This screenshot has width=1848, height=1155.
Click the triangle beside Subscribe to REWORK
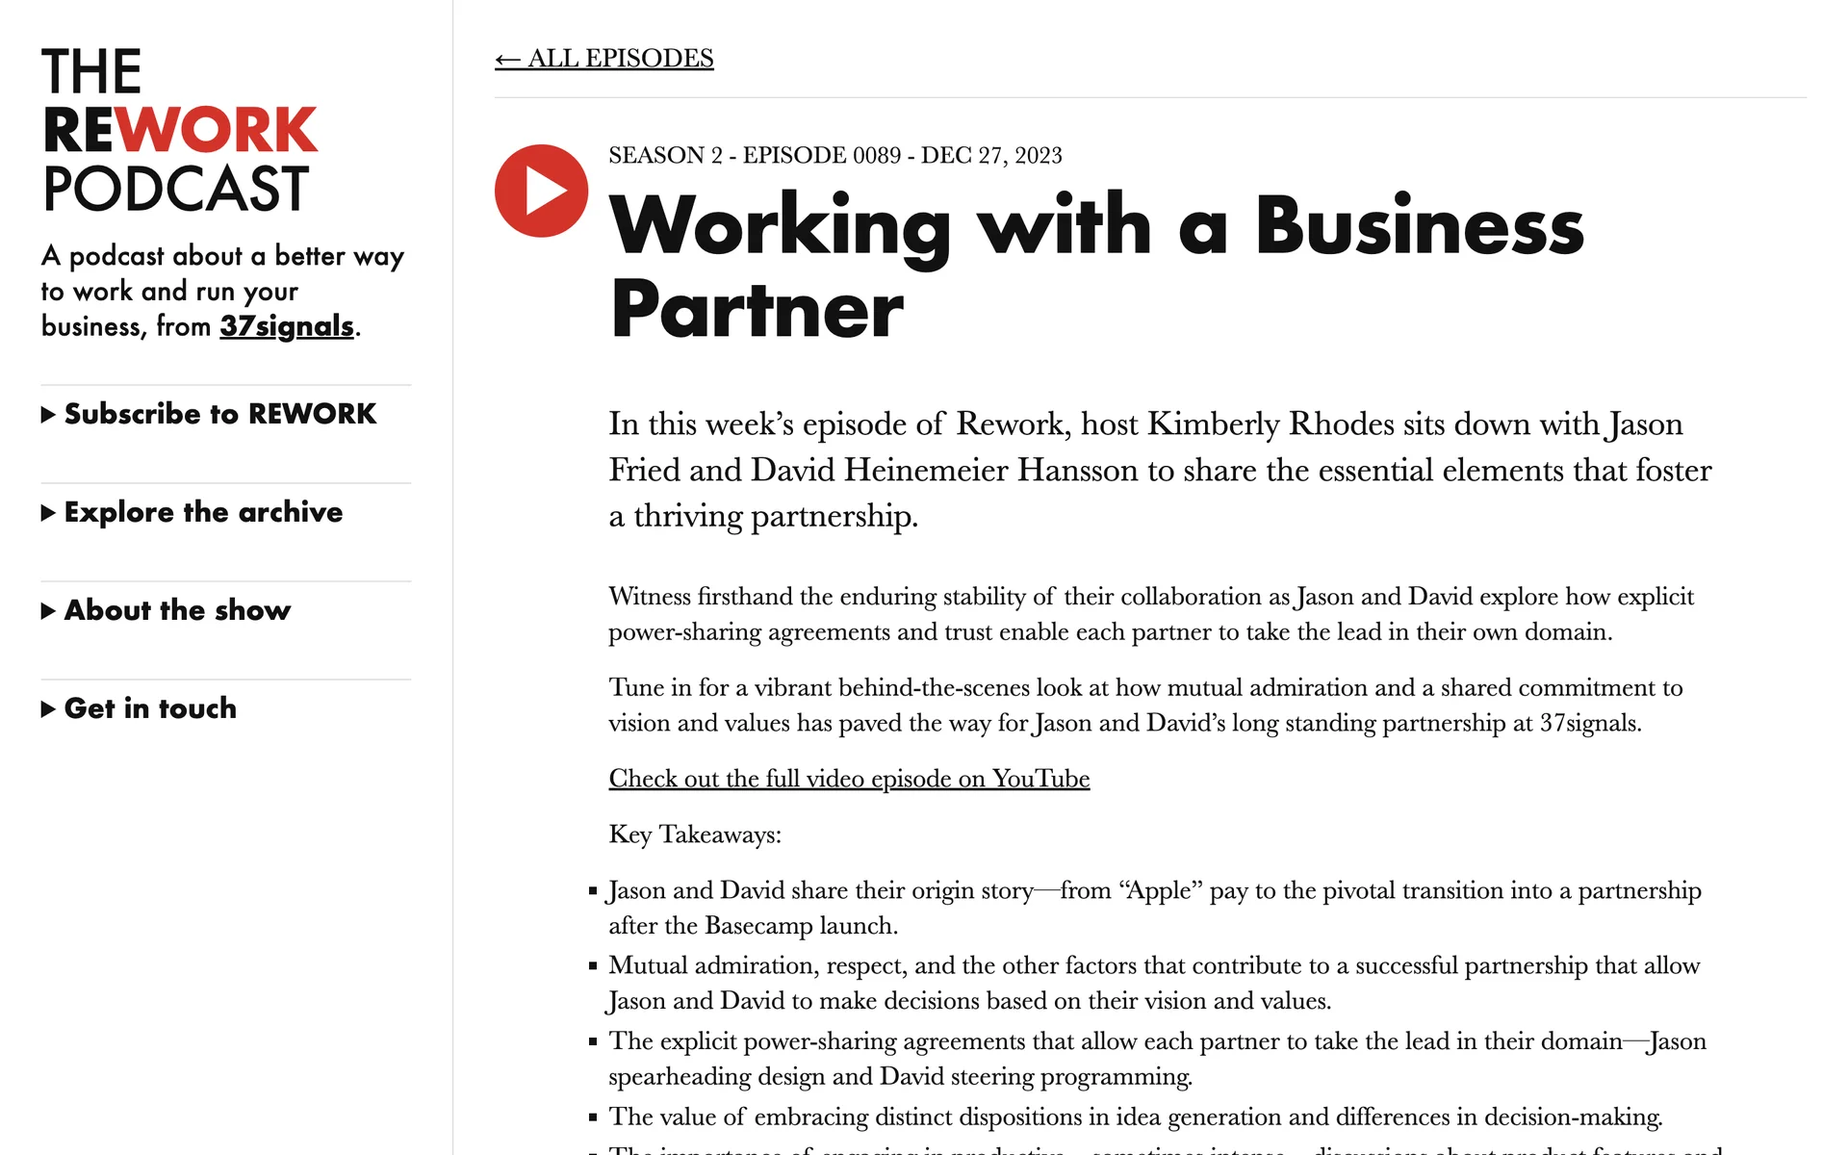click(x=48, y=415)
